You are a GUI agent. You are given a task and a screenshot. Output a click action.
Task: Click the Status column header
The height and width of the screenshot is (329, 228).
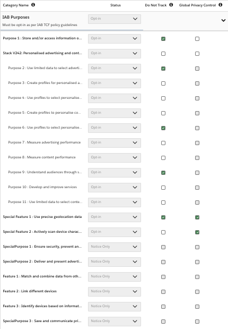click(116, 5)
